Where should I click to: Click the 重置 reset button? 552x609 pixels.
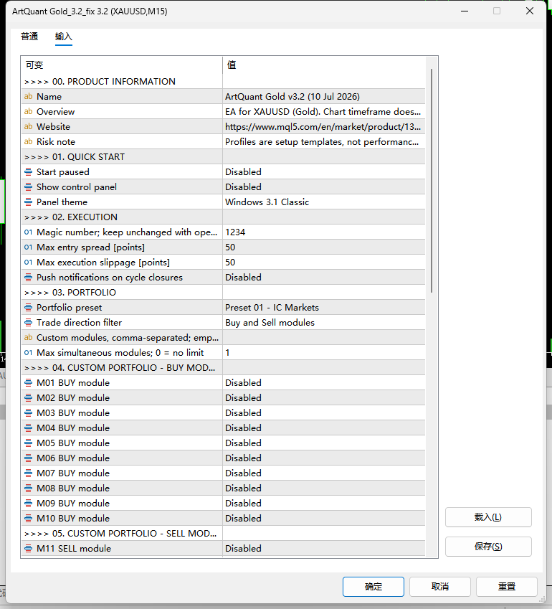507,587
